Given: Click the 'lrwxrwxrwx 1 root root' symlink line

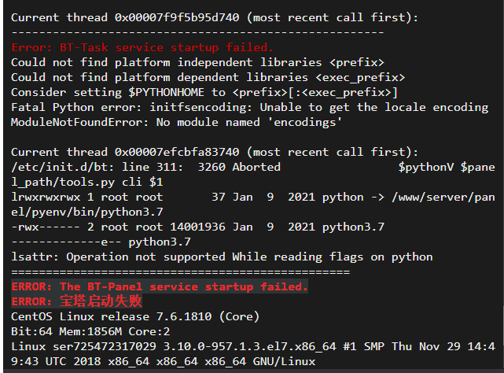Looking at the screenshot, I should [x=252, y=198].
